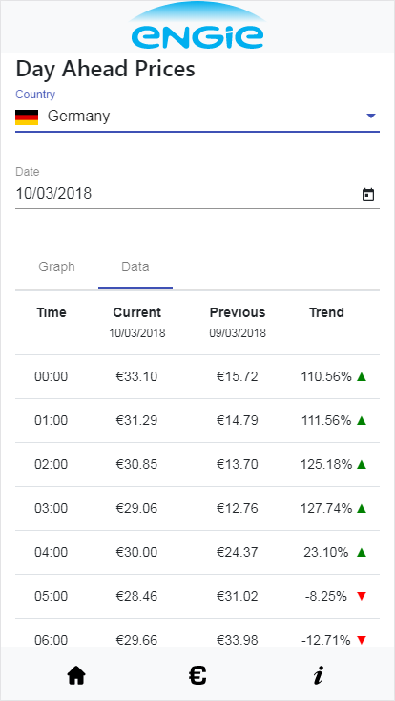This screenshot has width=395, height=701.
Task: Click the Current column header
Action: [x=137, y=312]
